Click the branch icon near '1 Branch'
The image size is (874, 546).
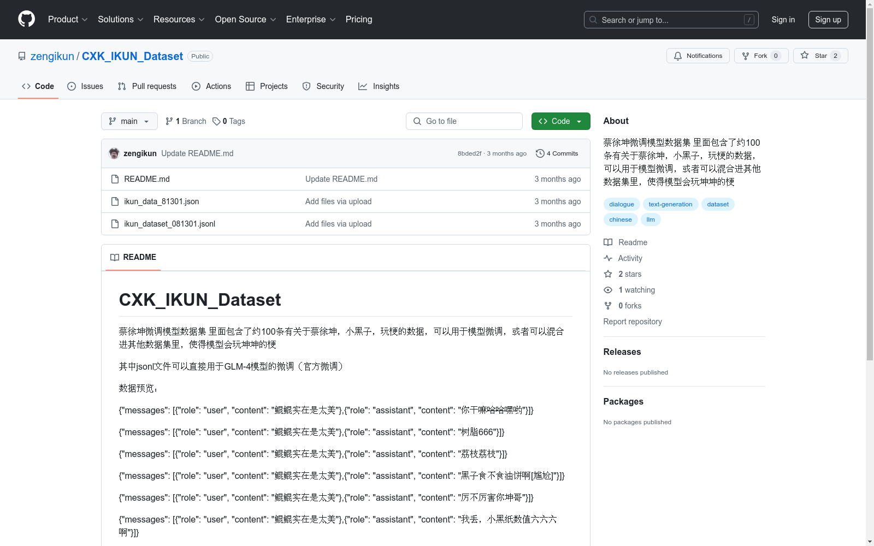click(x=169, y=121)
